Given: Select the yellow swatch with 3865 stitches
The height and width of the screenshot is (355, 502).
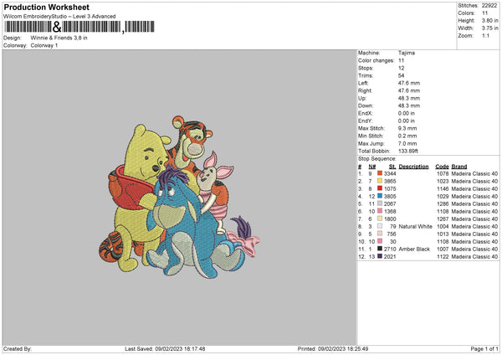Looking at the screenshot, I should coord(380,181).
